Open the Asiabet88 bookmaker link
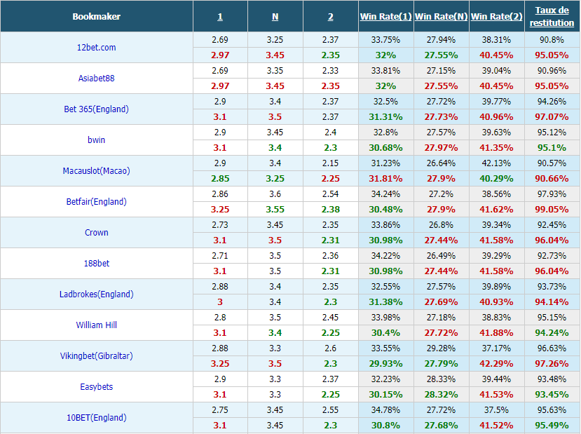 tap(96, 79)
